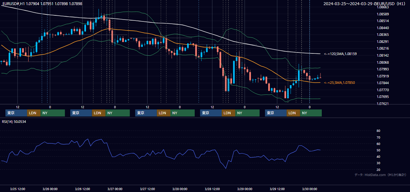
Task: Select price level 1.08142 on the axis
Action: click(x=383, y=55)
